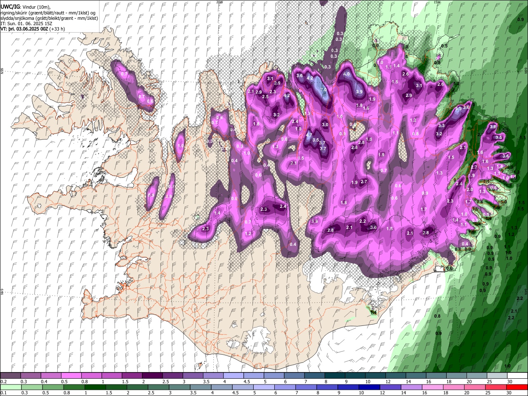Click the 4.0 precipitation value on the map
The height and width of the screenshot is (396, 528).
tap(347, 74)
